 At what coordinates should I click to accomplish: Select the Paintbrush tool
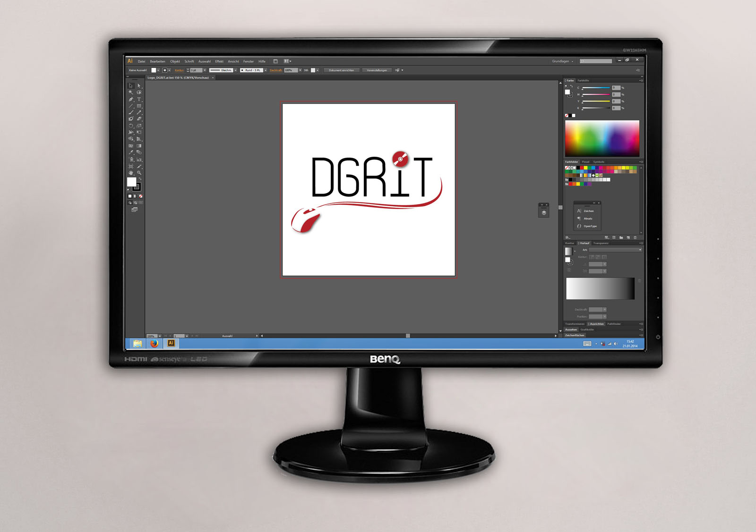coord(131,112)
